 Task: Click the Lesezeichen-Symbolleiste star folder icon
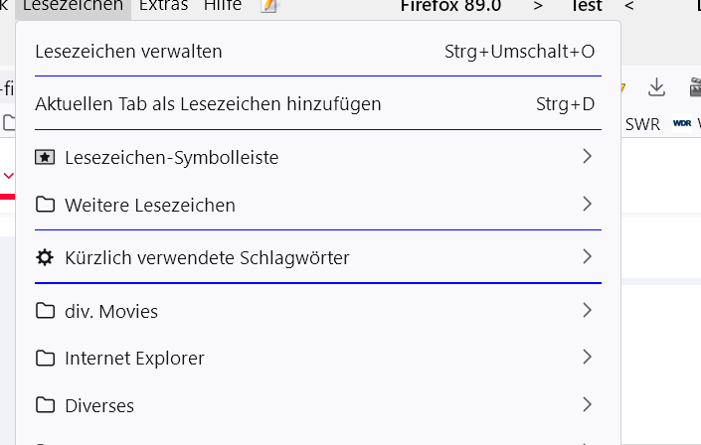tap(44, 157)
